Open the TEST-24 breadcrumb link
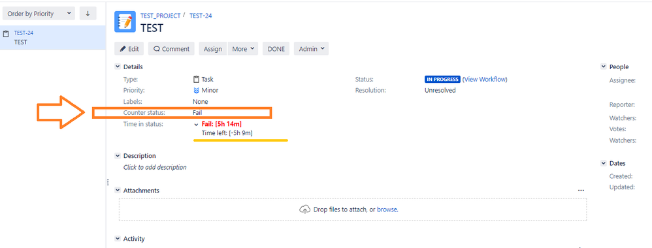Image resolution: width=652 pixels, height=248 pixels. click(x=201, y=16)
